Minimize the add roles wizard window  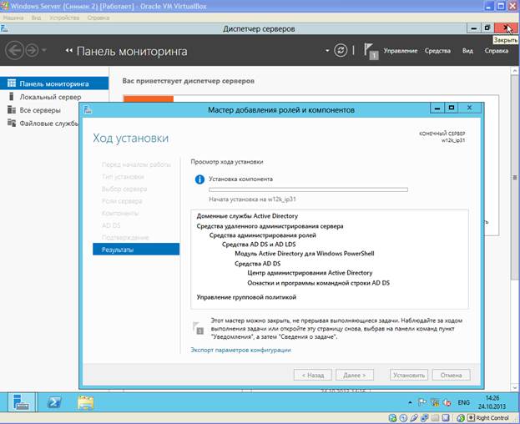(x=437, y=108)
